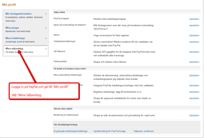Image resolution: width=204 pixels, height=138 pixels.
Task: Click Uppdatera for Webbplatsinställningar
Action: pos(194,42)
